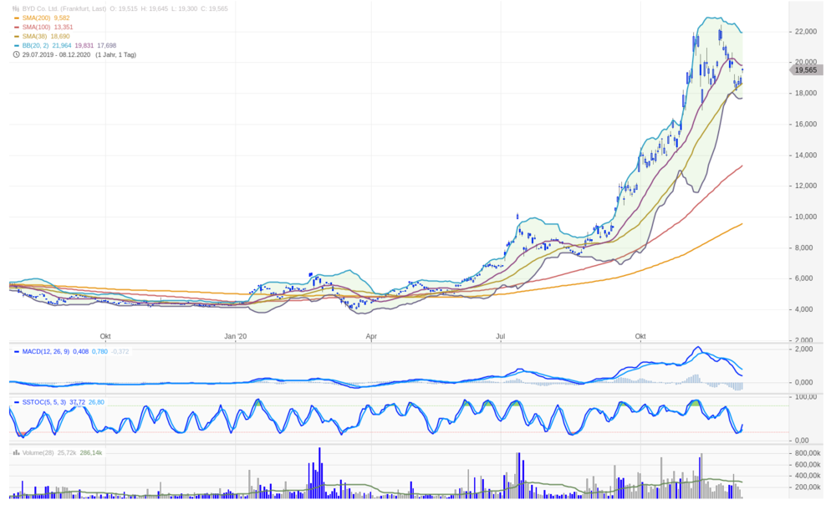The image size is (836, 505).
Task: Open the Volume(28) indicator label
Action: coord(38,452)
